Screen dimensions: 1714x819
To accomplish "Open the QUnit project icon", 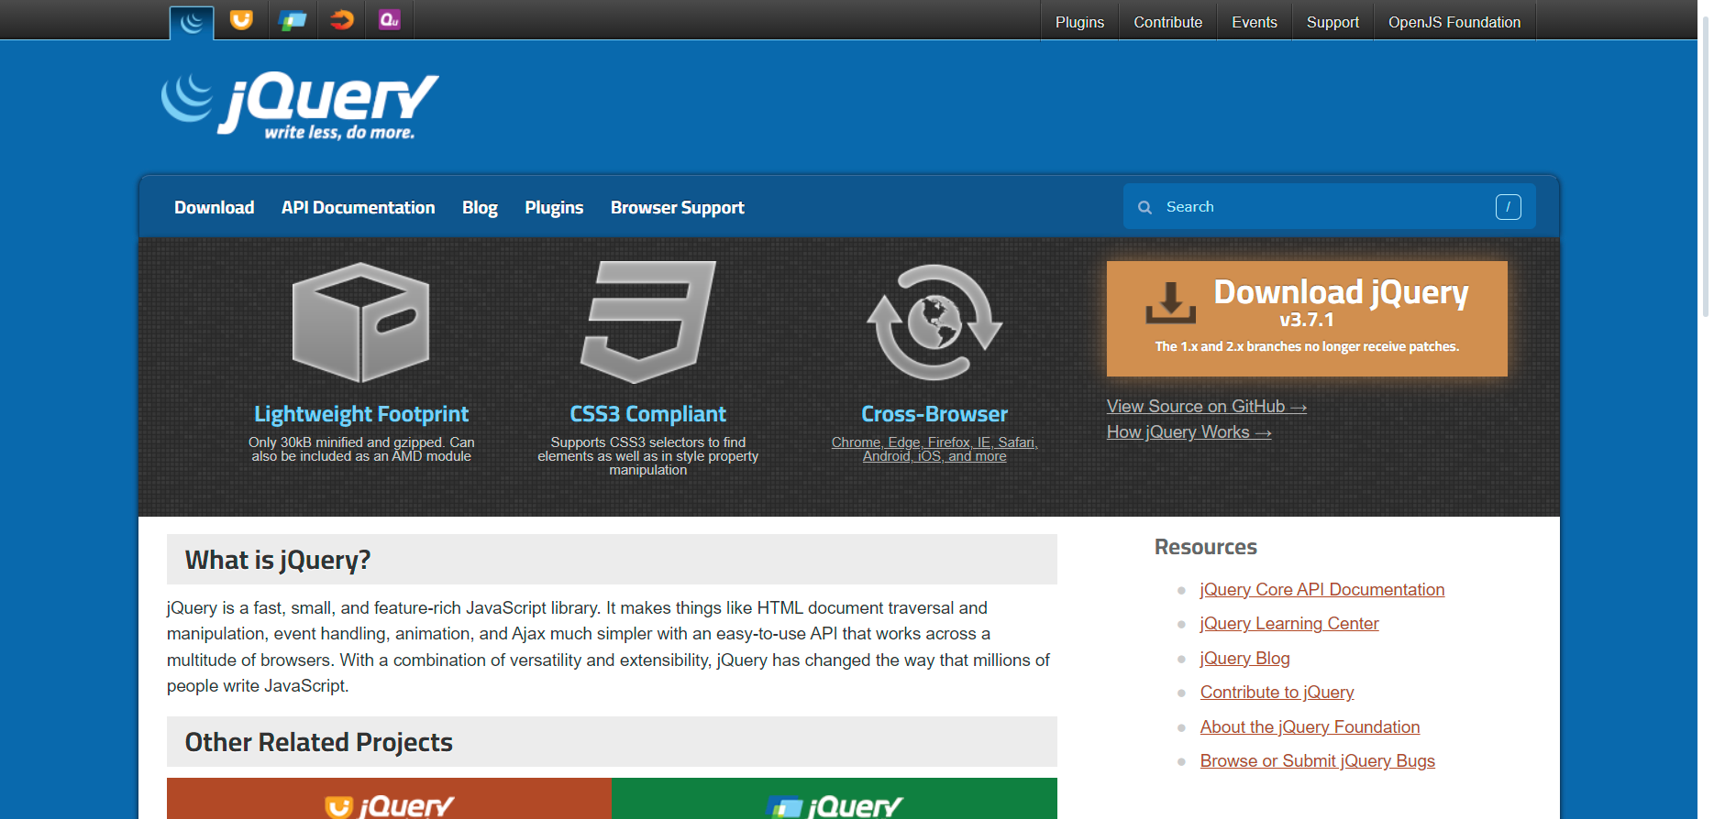I will [x=390, y=20].
